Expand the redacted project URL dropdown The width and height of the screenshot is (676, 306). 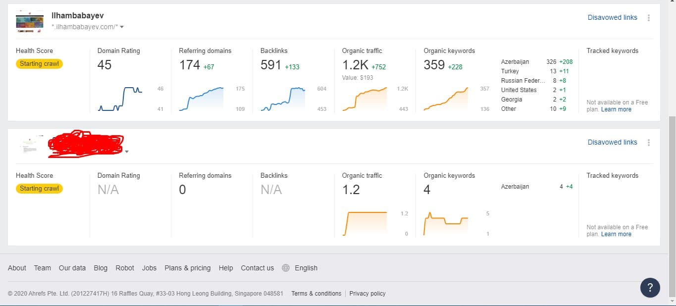pyautogui.click(x=127, y=152)
